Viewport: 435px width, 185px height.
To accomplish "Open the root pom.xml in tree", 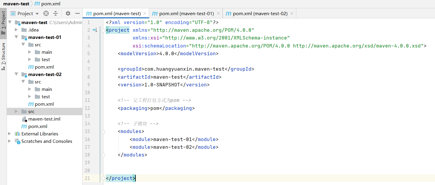I will pos(38,126).
